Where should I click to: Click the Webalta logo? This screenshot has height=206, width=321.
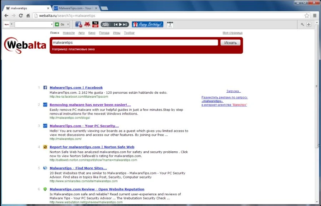[x=25, y=45]
